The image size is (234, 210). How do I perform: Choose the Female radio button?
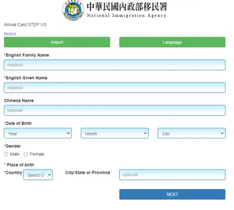[26, 154]
